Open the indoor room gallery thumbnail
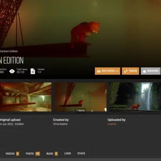 (25, 97)
